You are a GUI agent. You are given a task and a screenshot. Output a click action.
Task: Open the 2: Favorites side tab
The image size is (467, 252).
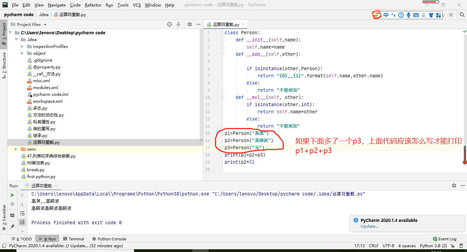4,218
